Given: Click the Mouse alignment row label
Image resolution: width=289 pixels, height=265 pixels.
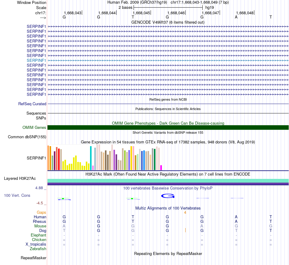Looking at the screenshot, I should coord(40,226).
